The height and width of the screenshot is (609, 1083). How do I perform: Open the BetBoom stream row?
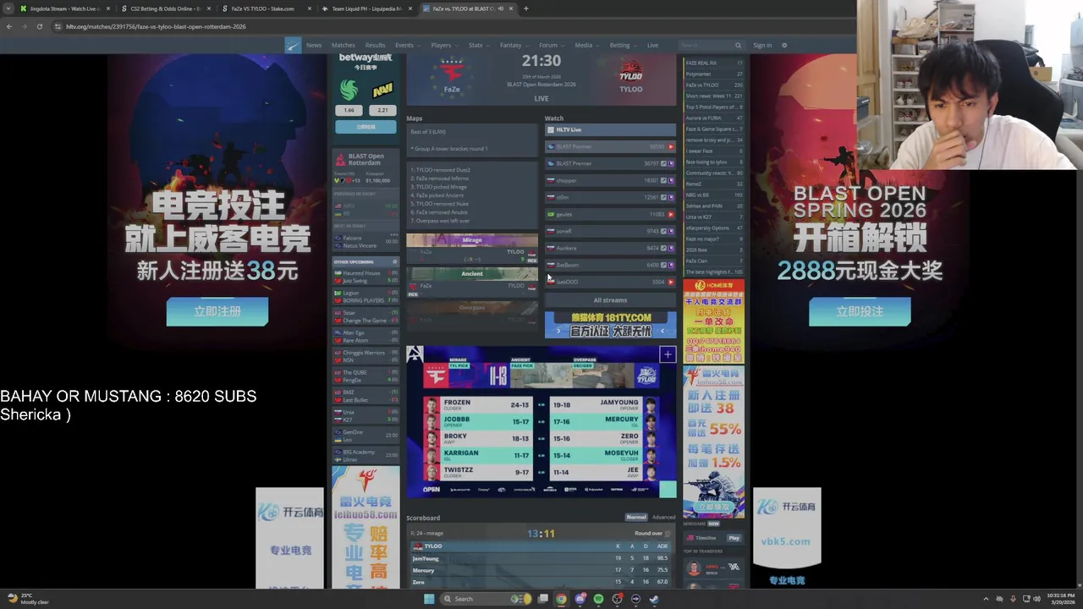pos(610,265)
